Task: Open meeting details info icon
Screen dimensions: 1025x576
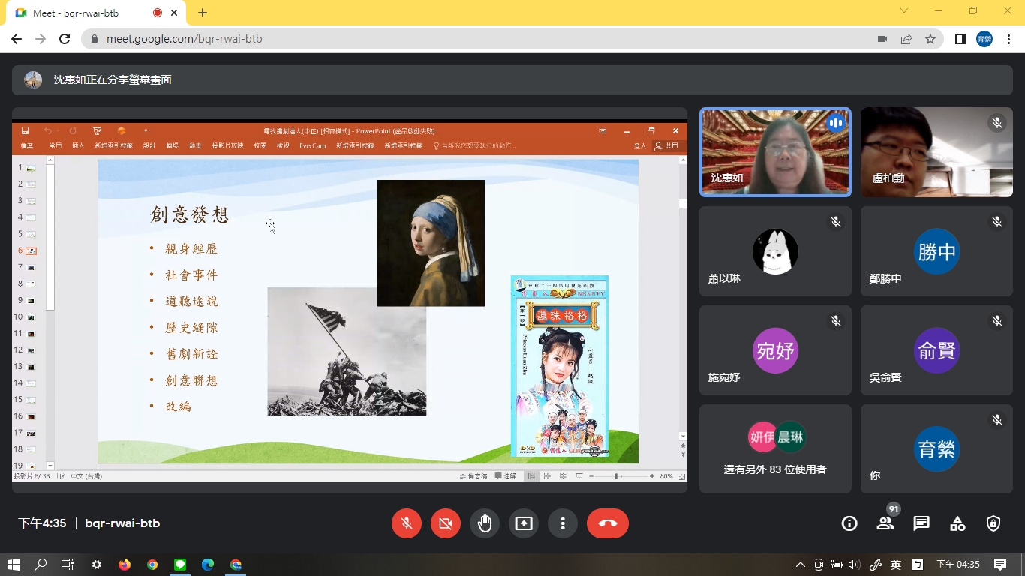Action: (x=849, y=523)
